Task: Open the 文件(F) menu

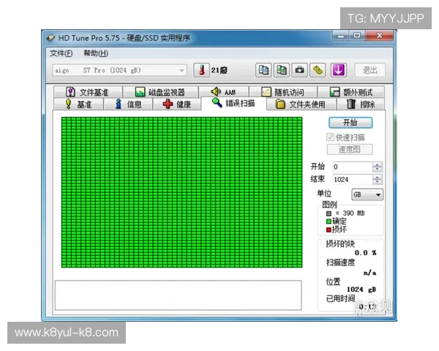Action: click(x=61, y=53)
